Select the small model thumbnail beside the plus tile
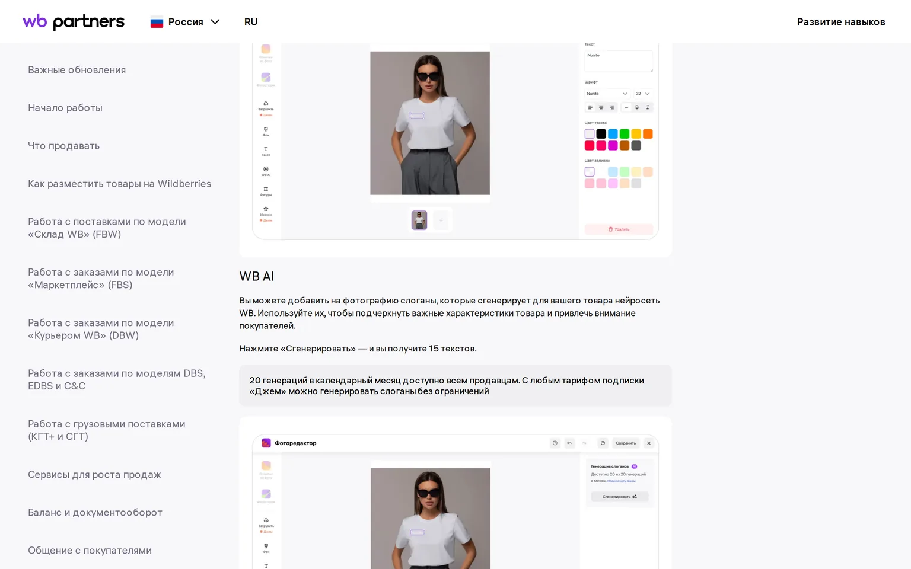The width and height of the screenshot is (911, 569). 419,220
